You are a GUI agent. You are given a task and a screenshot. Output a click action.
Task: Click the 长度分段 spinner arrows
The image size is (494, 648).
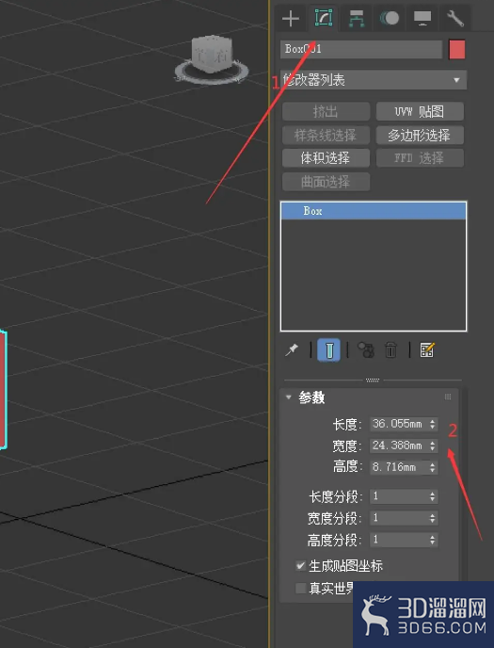point(433,496)
